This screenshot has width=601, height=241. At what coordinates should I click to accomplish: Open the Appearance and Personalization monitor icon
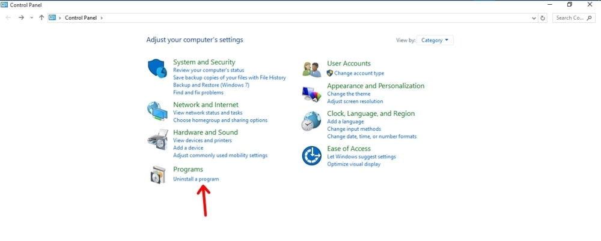coord(311,94)
